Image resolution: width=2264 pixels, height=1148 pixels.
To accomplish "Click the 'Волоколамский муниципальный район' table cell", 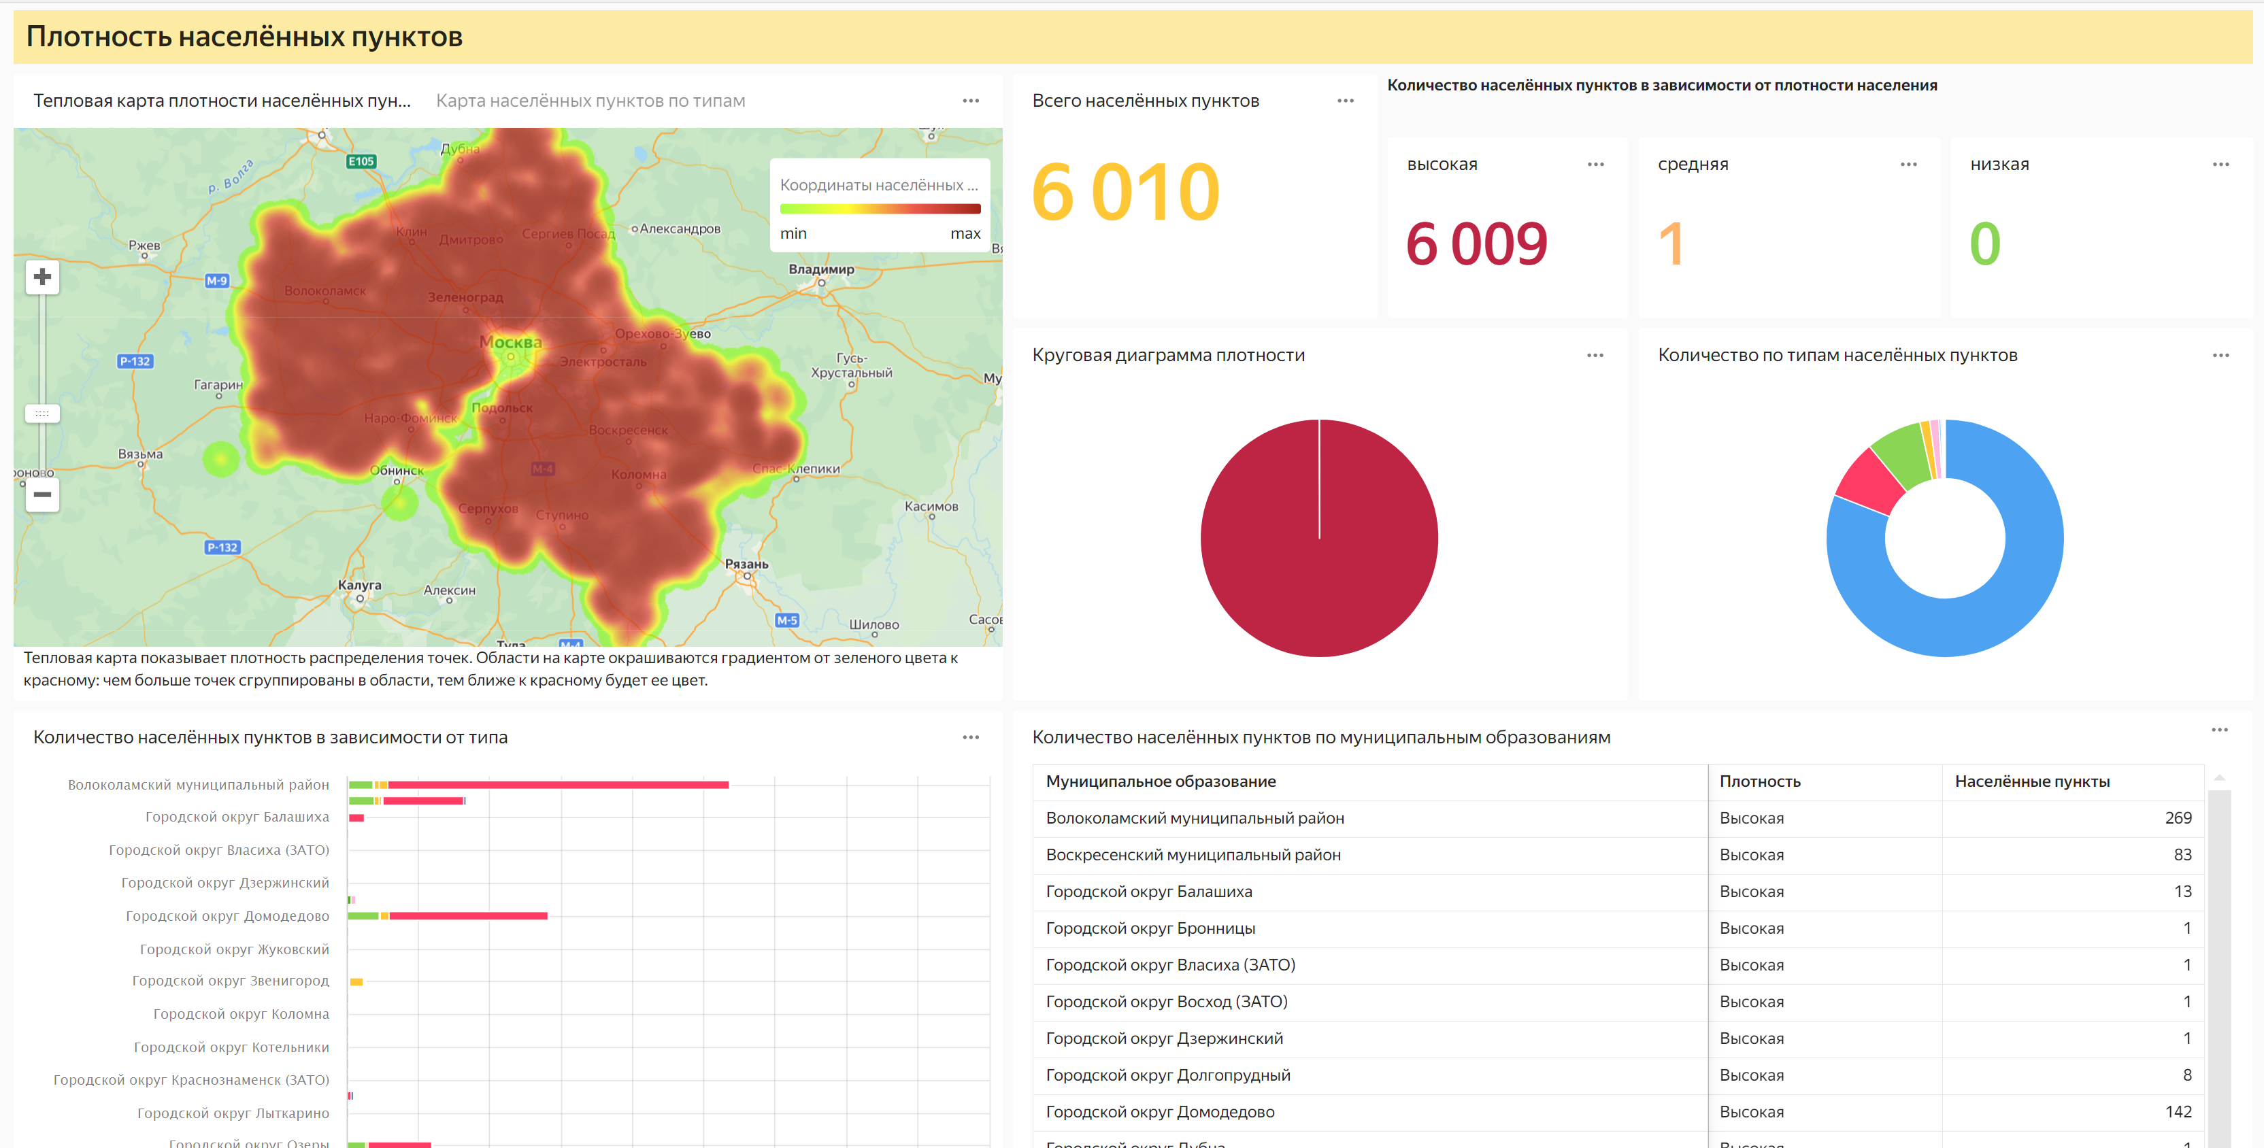I will [1370, 819].
